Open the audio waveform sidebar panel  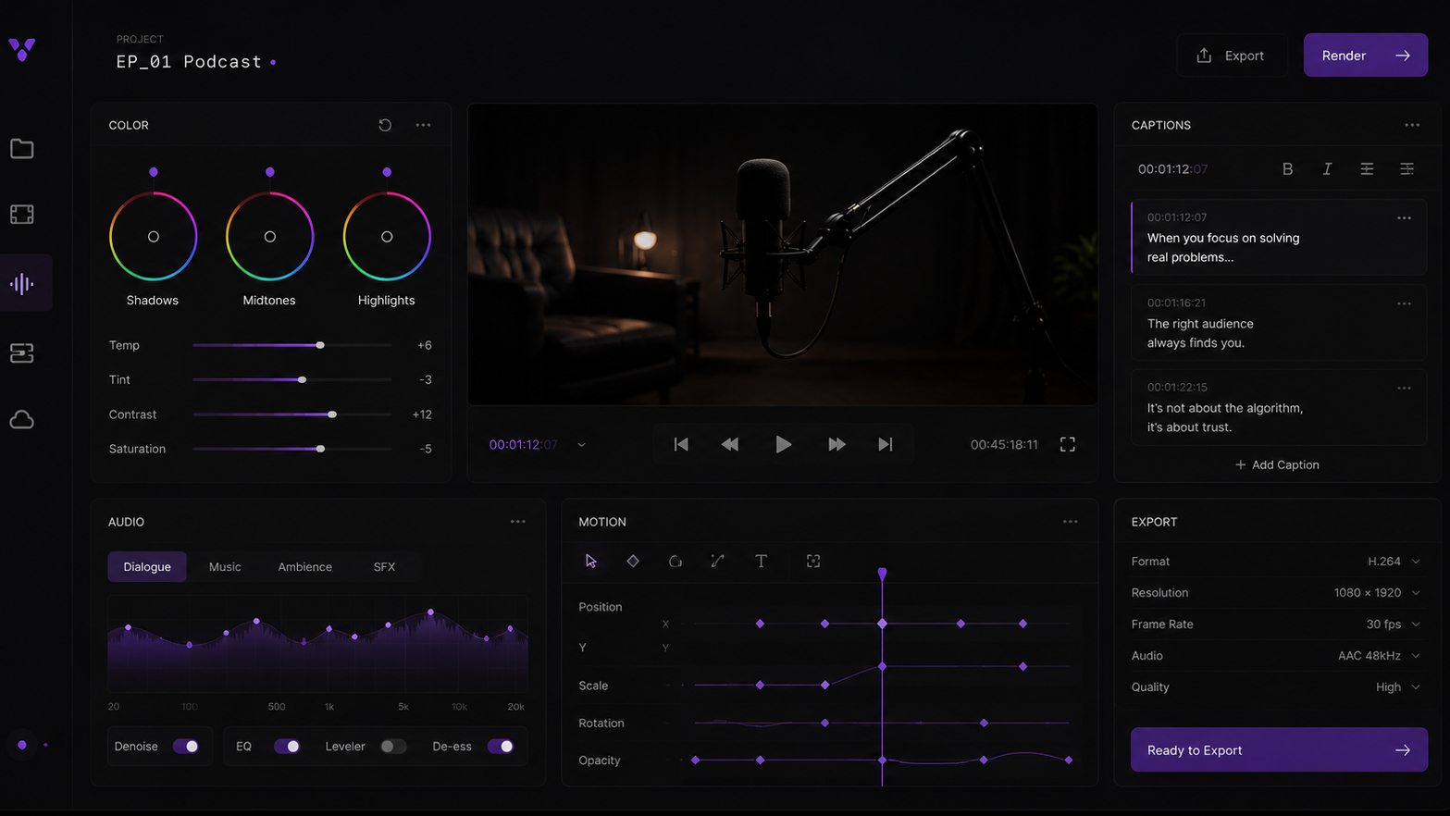pyautogui.click(x=22, y=283)
